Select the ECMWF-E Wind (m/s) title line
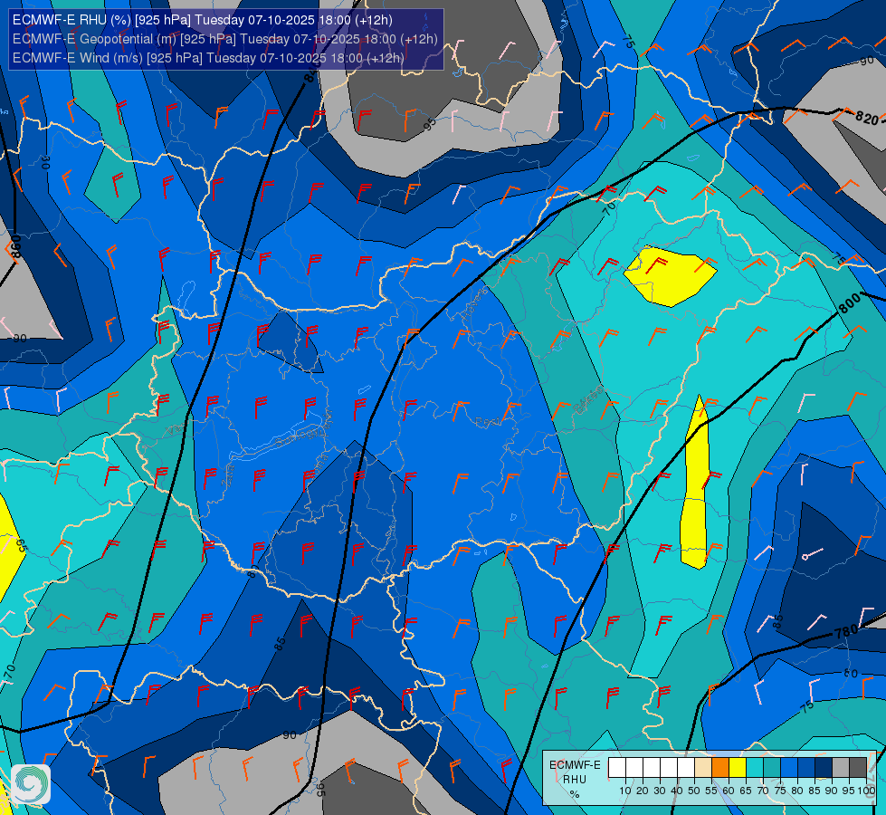 click(208, 58)
